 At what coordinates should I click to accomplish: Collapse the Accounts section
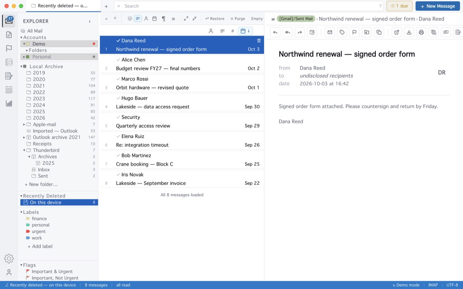point(21,37)
